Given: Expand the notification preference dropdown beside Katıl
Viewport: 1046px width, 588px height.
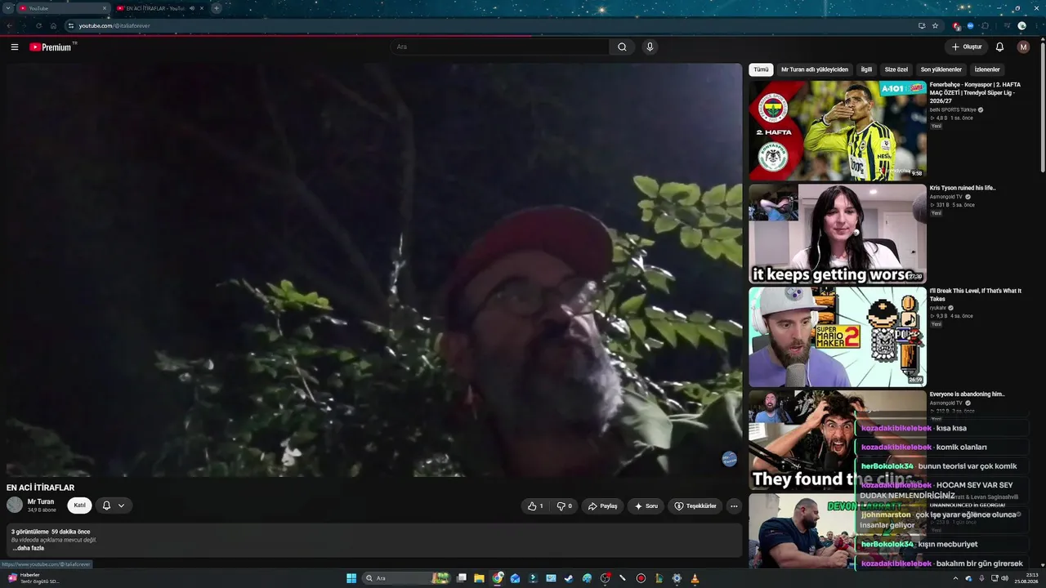Looking at the screenshot, I should coord(121,506).
